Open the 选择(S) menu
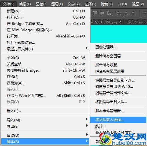147x146 pixels. (x=90, y=4)
